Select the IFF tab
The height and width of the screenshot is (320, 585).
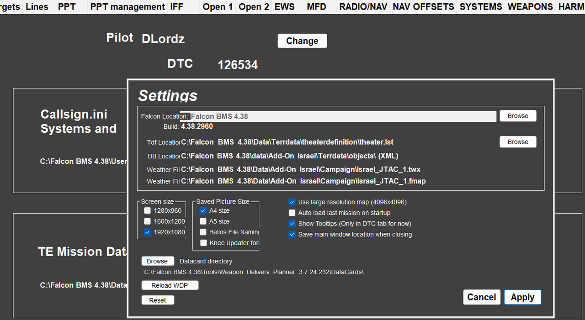(177, 7)
